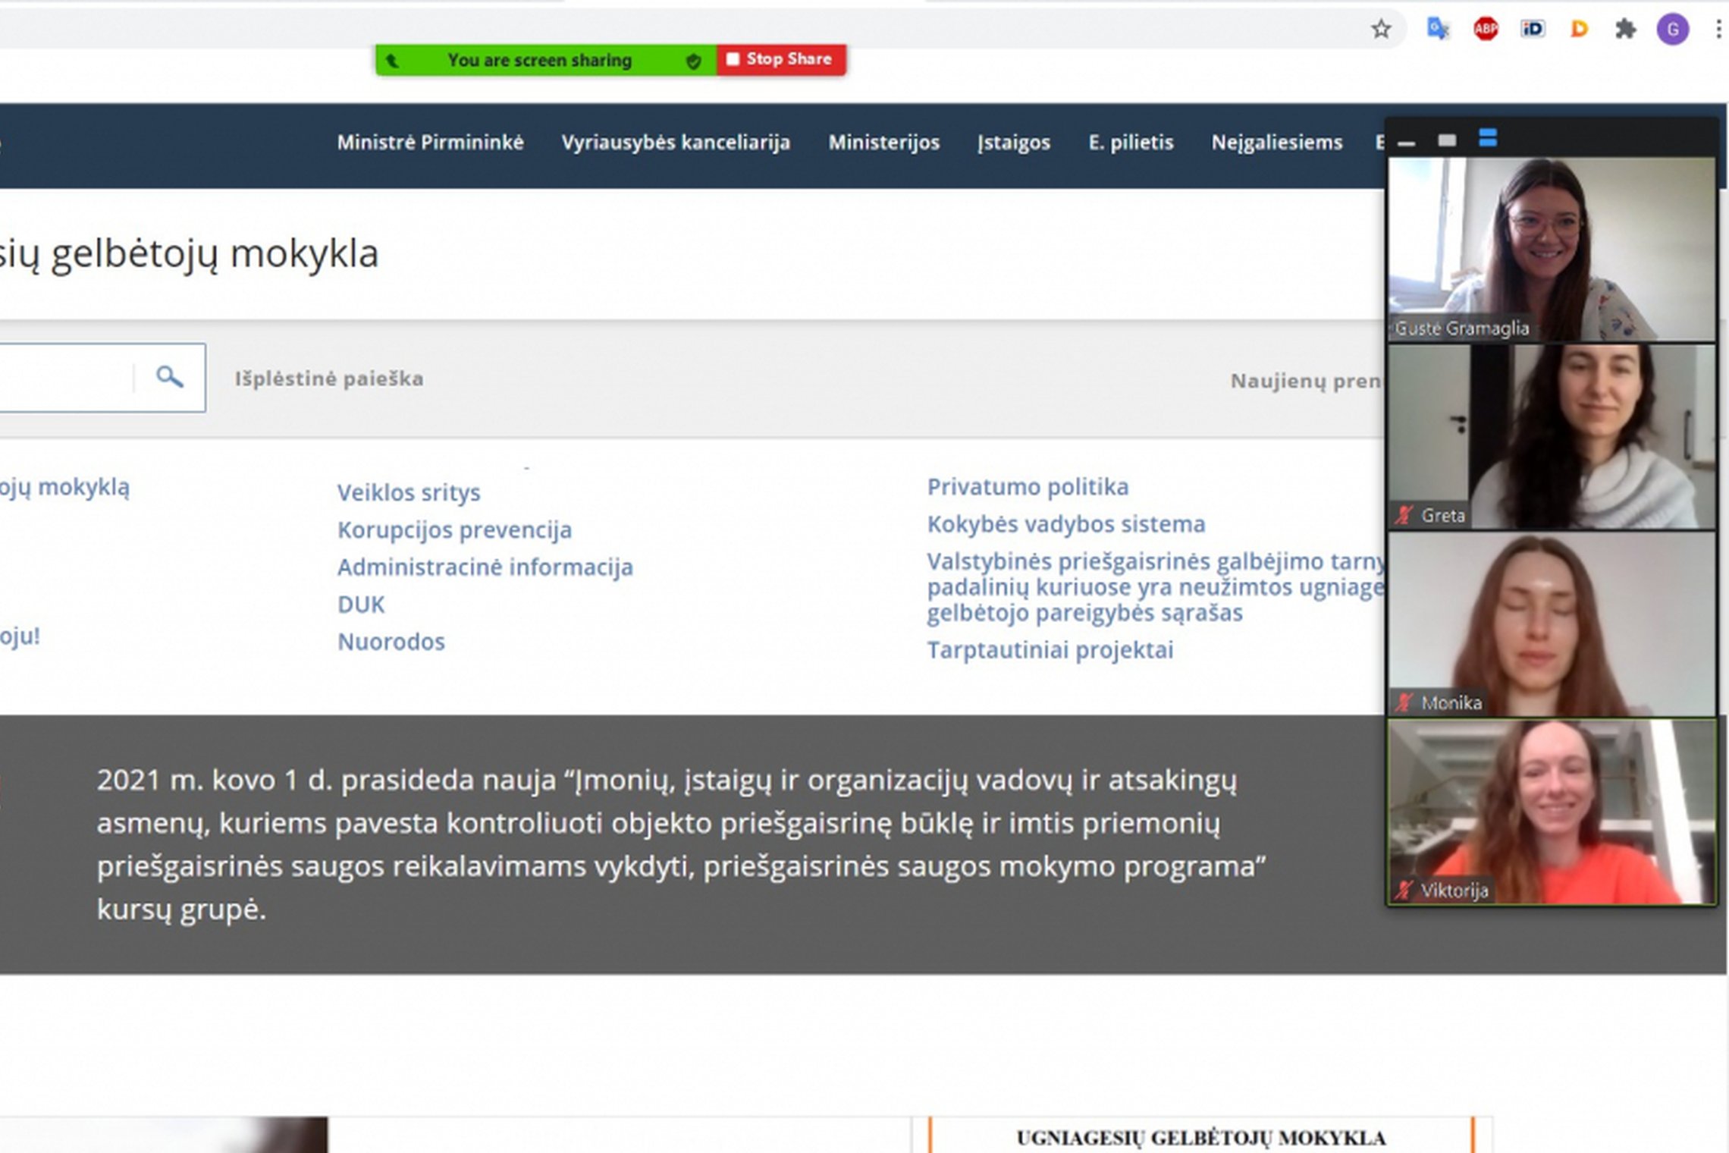Select Viktorija's video tile
This screenshot has height=1153, width=1729.
tap(1552, 812)
